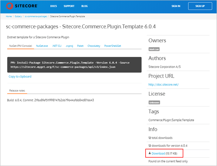Click Copy to clipboard link
The width and height of the screenshot is (217, 166).
click(x=20, y=76)
